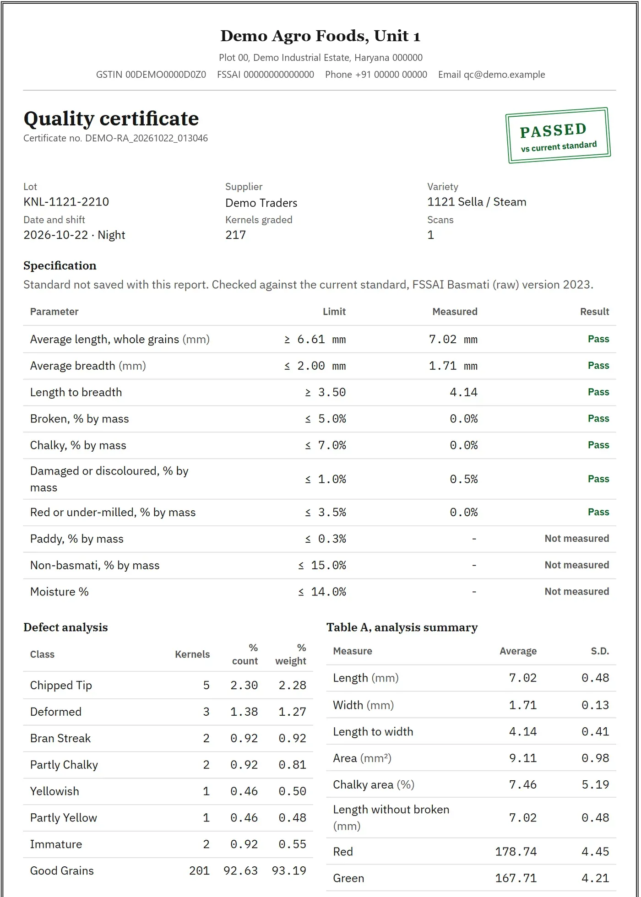Click the 0.81 weight value for Partly Chalky
Image resolution: width=641 pixels, height=897 pixels.
pos(292,765)
